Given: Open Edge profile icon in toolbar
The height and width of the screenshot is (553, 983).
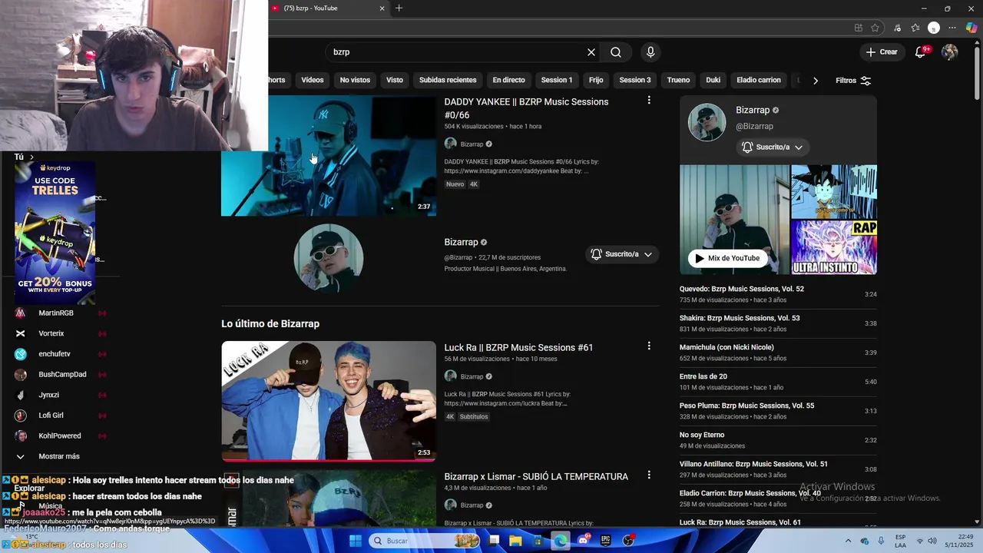Looking at the screenshot, I should pyautogui.click(x=934, y=28).
